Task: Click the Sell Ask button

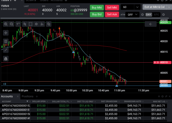Action: (x=112, y=14)
